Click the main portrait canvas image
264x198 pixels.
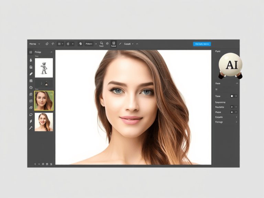[x=133, y=107]
